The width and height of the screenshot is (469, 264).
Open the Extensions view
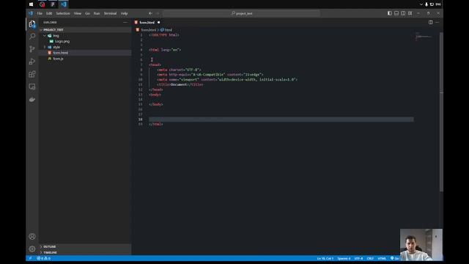(32, 74)
